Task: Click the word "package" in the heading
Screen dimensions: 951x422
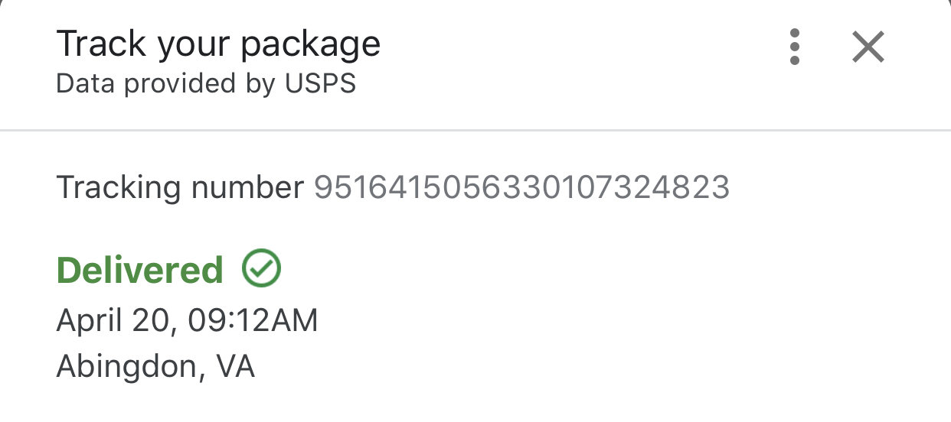Action: tap(312, 46)
